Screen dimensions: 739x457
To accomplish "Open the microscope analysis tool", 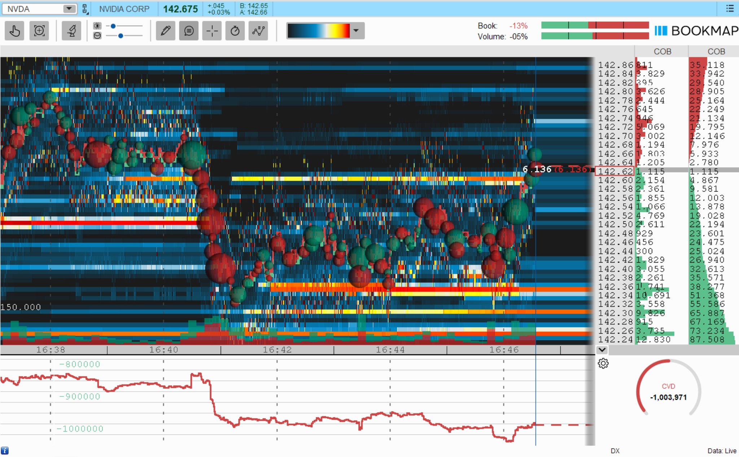I will coord(71,31).
